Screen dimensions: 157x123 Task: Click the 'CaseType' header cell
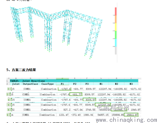(47, 84)
